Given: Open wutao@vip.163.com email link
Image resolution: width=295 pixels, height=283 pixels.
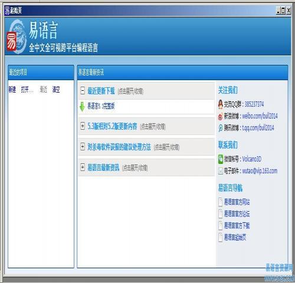Looking at the screenshot, I should point(260,171).
